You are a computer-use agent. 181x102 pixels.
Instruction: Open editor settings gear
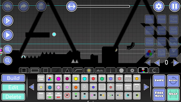pos(159,6)
